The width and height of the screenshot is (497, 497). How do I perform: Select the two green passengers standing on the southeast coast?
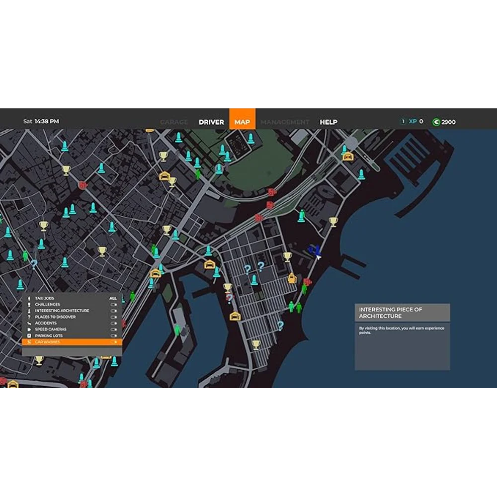(x=295, y=307)
